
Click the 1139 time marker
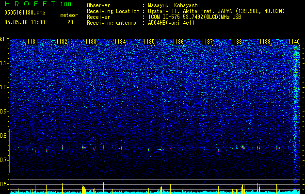[x=265, y=42]
